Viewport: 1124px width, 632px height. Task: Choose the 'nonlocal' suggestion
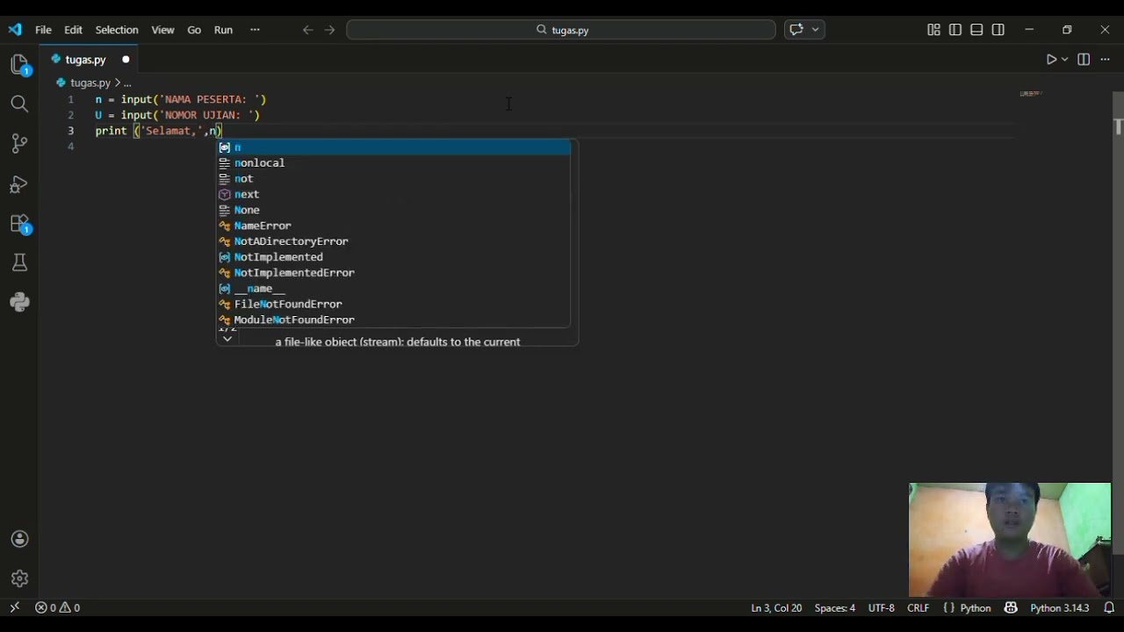393,163
